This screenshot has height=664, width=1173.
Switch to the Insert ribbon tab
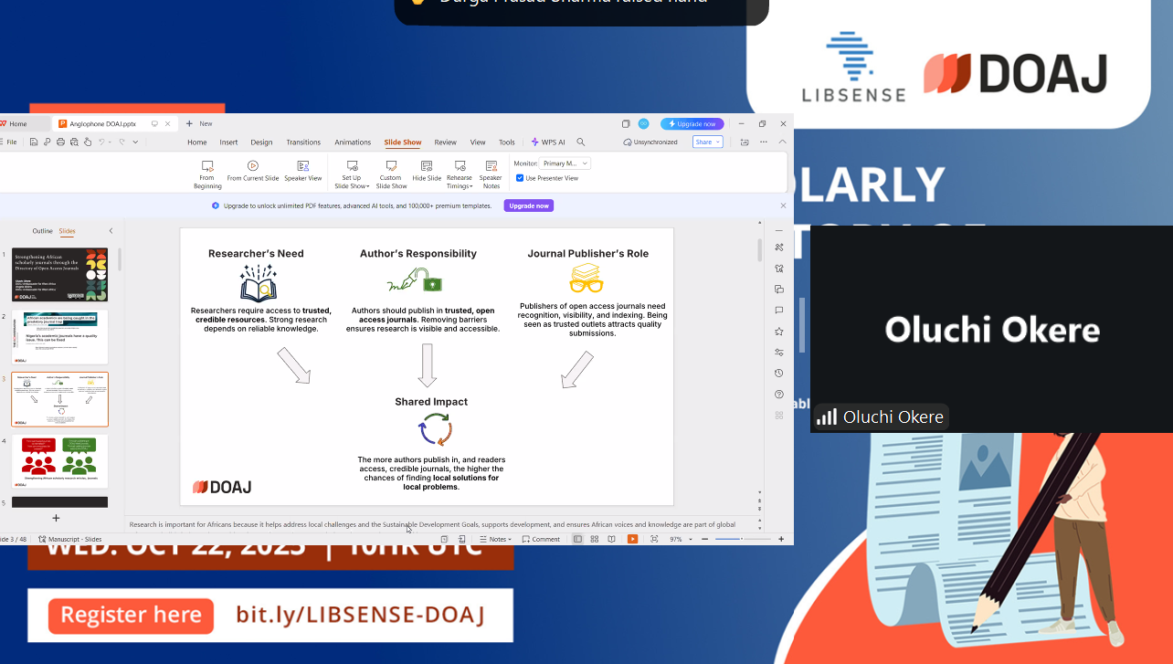(x=228, y=142)
